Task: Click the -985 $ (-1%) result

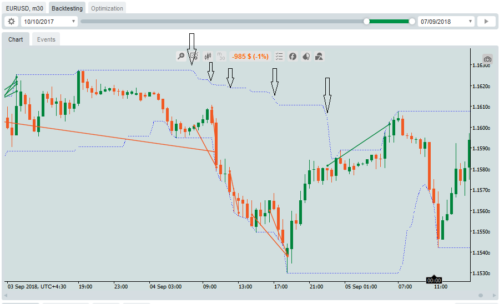Action: (250, 57)
